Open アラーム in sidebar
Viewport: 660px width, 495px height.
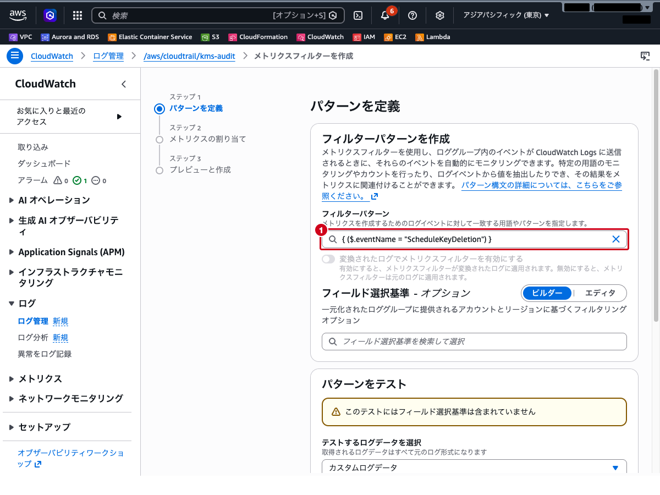32,180
